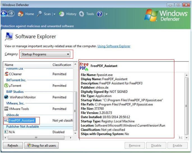The image size is (192, 153).
Task: Select CCleaner in the program list
Action: click(x=15, y=74)
